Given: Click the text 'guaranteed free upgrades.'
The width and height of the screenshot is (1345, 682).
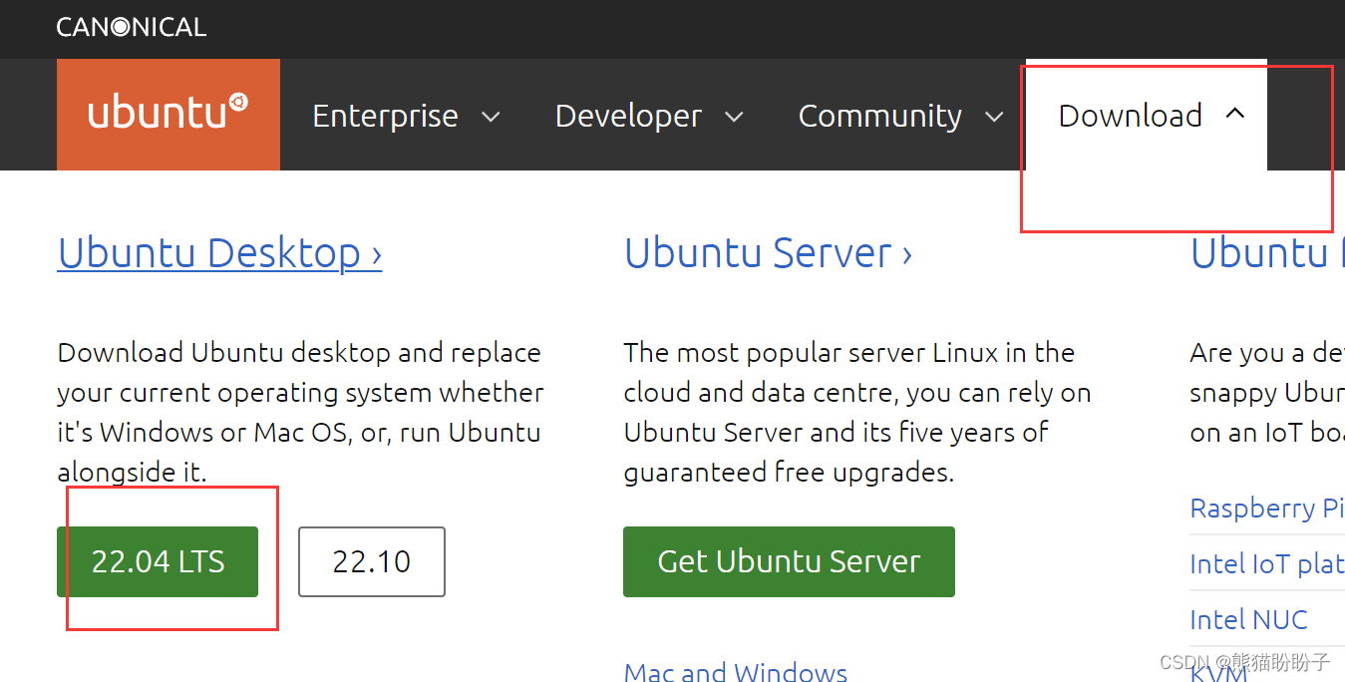Looking at the screenshot, I should coord(789,472).
